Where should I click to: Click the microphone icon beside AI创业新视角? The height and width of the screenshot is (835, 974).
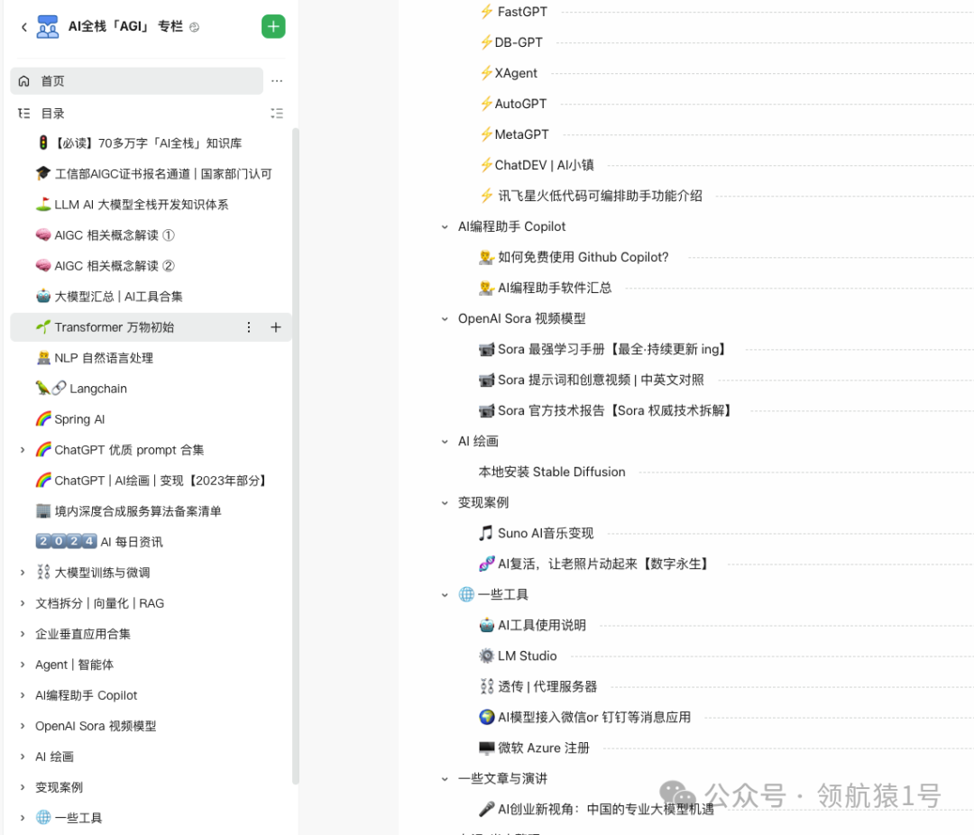click(x=486, y=809)
